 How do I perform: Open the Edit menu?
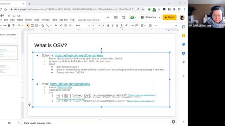point(6,20)
